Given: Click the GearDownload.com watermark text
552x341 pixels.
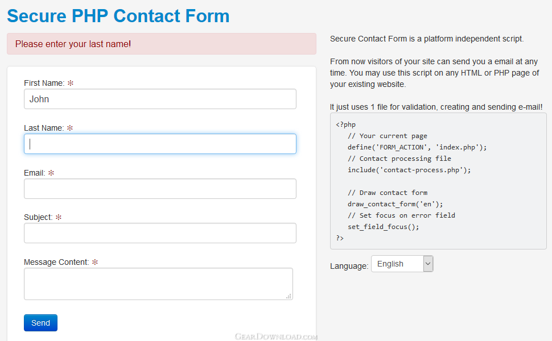Looking at the screenshot, I should (x=276, y=336).
